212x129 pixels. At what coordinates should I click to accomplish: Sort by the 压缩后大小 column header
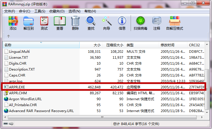click(114, 45)
